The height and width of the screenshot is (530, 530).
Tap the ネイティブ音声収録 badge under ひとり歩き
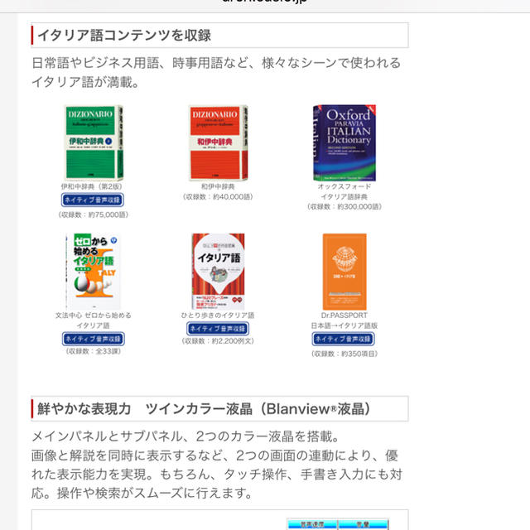218,329
